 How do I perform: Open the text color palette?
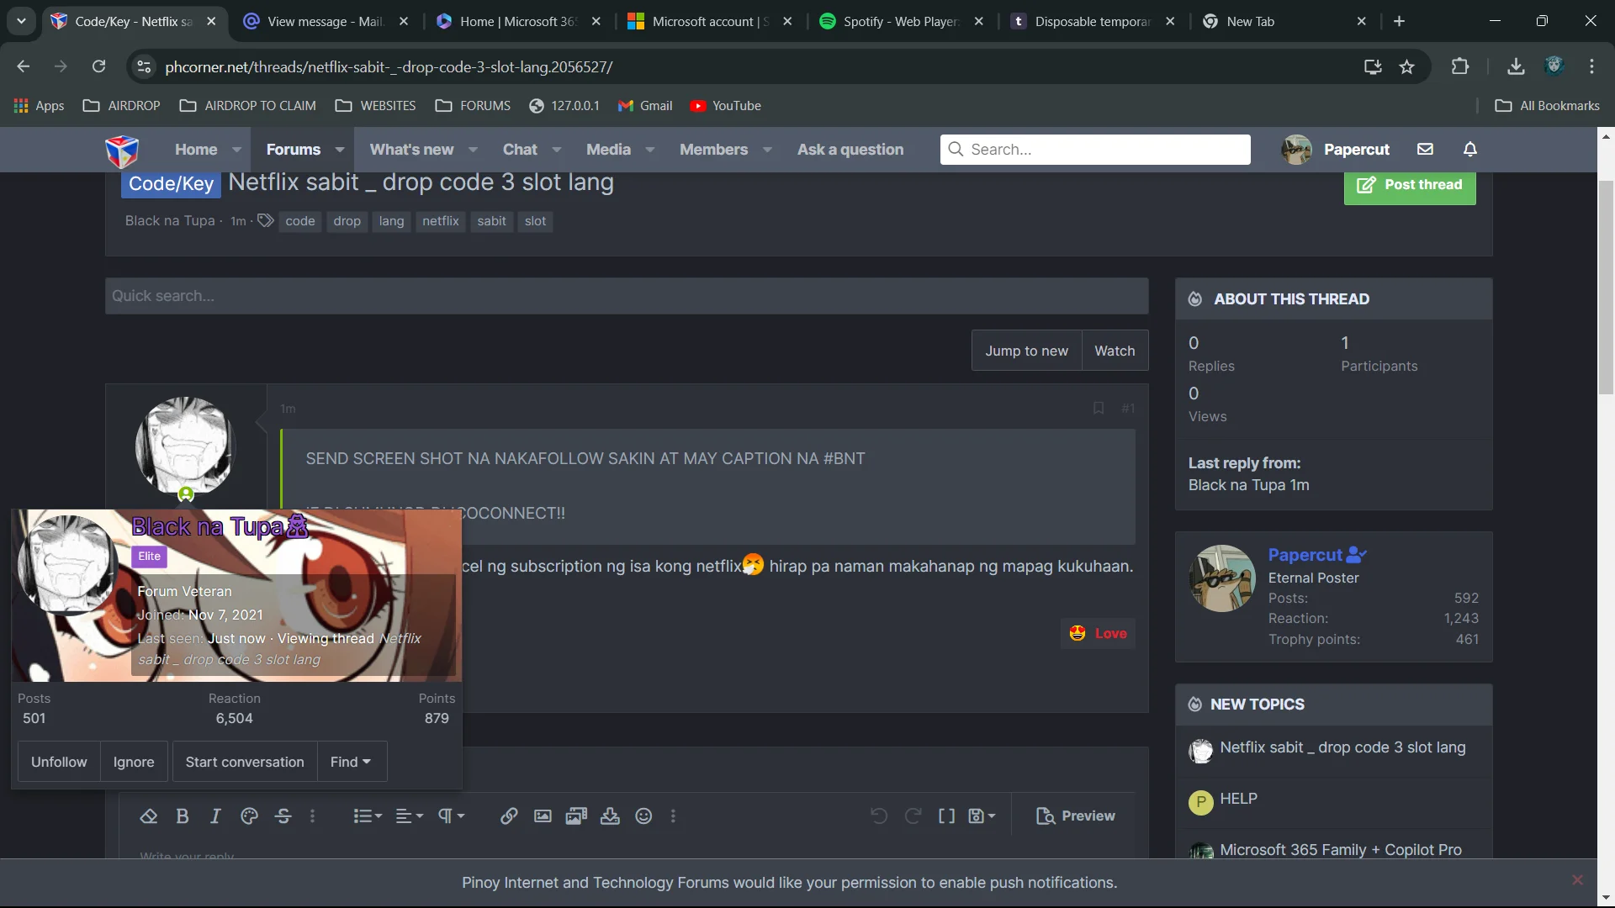click(249, 816)
